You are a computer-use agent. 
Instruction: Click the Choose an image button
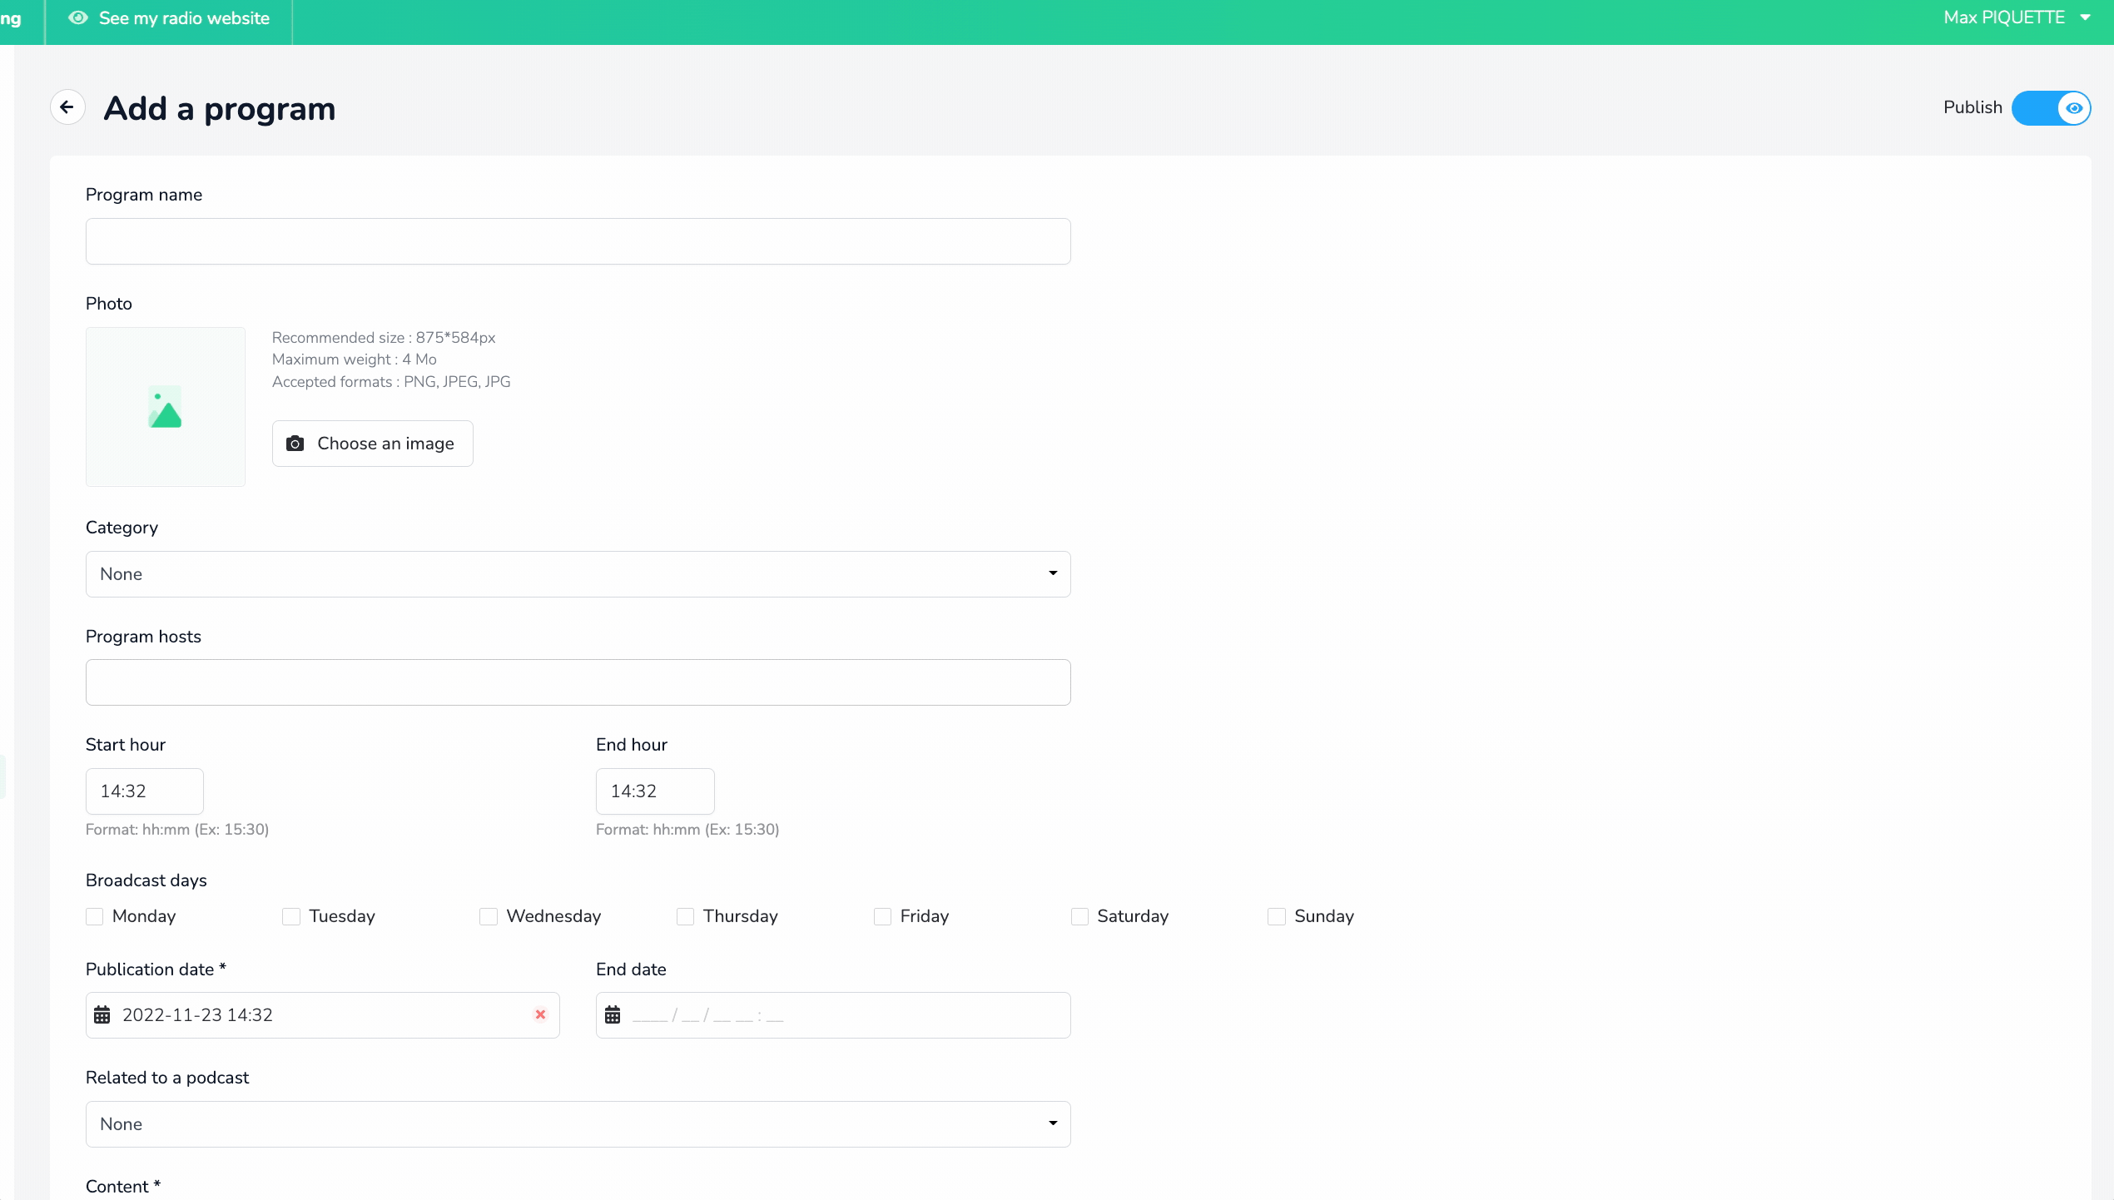[372, 444]
